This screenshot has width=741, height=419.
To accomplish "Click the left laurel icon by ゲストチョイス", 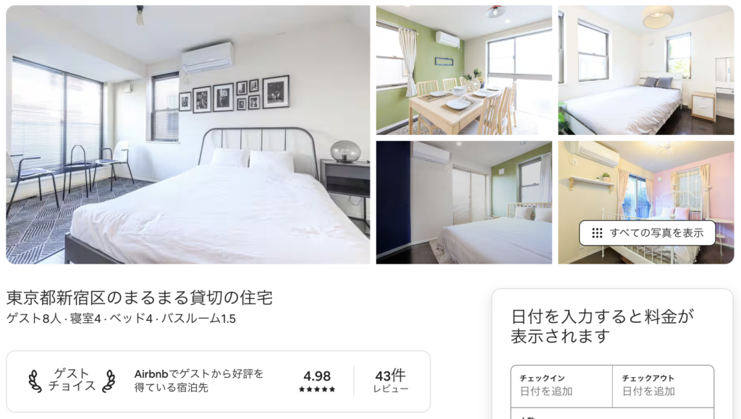I will [35, 381].
